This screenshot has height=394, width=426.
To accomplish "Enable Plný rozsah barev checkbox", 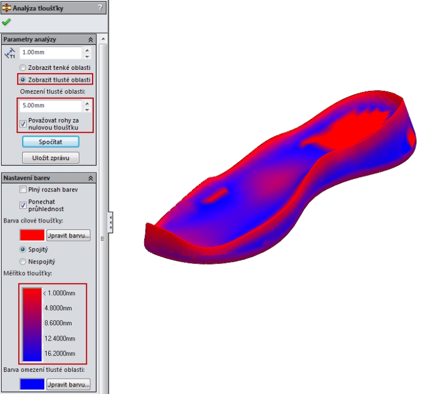I will pos(23,189).
